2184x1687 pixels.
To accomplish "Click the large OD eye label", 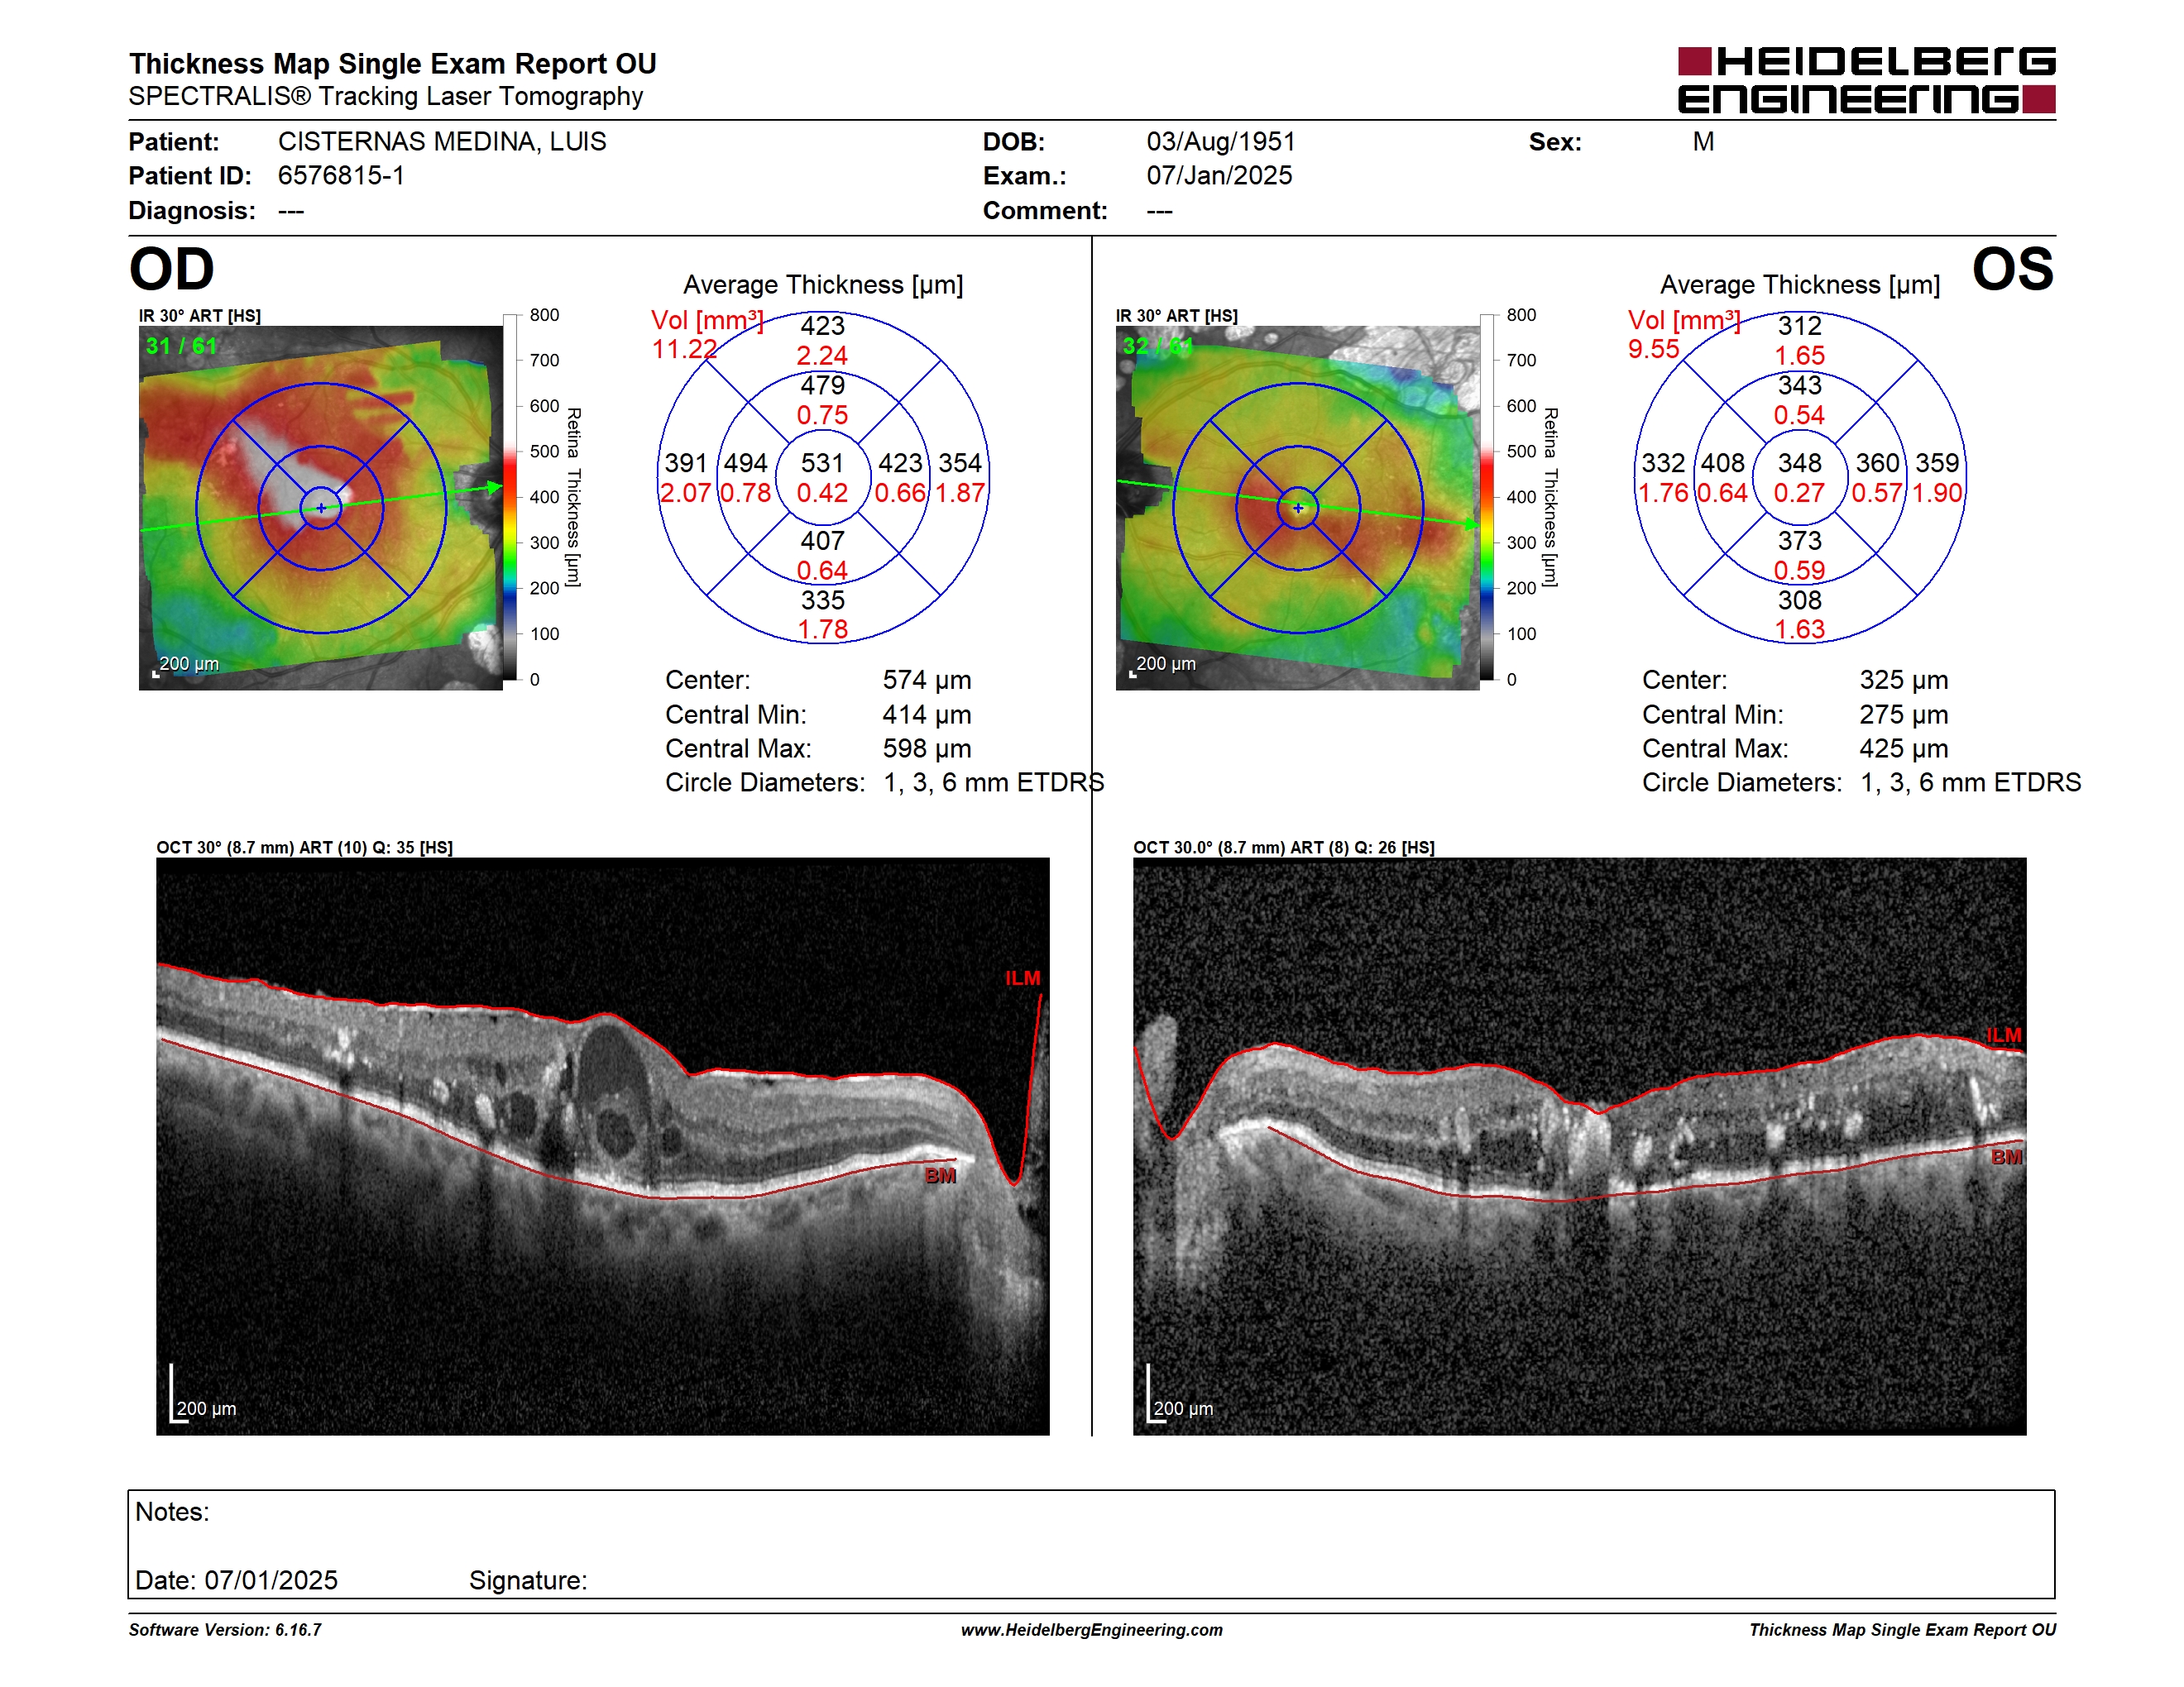I will pyautogui.click(x=172, y=269).
